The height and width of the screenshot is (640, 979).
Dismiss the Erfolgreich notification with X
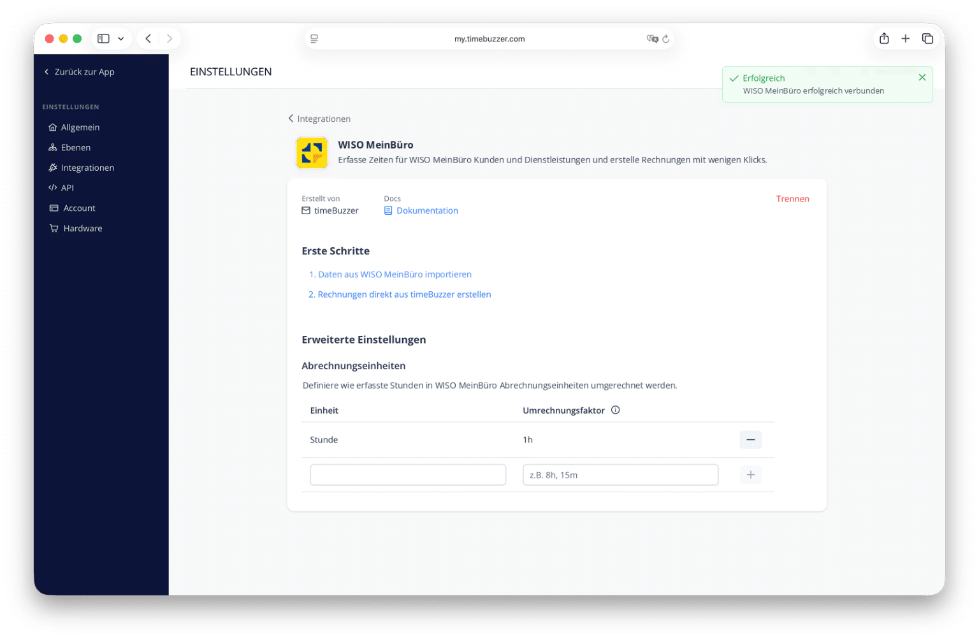pyautogui.click(x=922, y=77)
